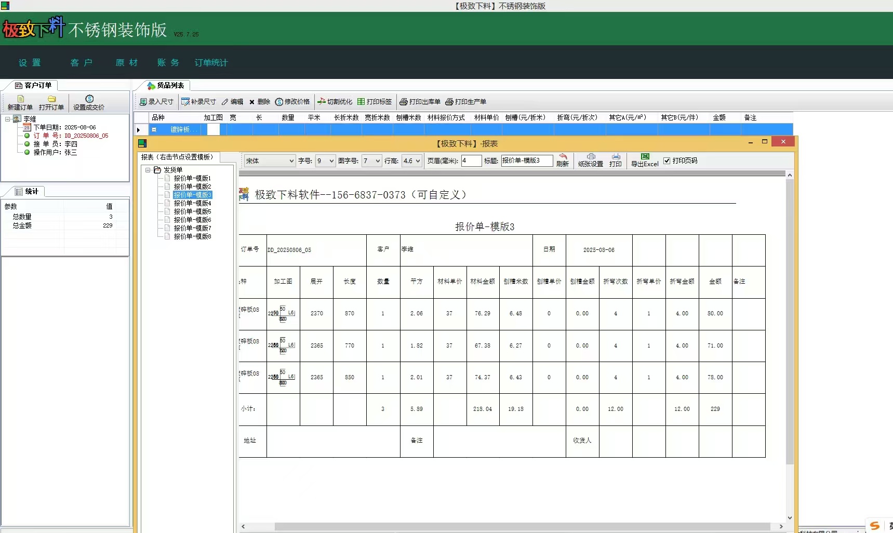This screenshot has width=893, height=533.
Task: Click the calendar icon beside 下单日期
Action: tap(27, 127)
